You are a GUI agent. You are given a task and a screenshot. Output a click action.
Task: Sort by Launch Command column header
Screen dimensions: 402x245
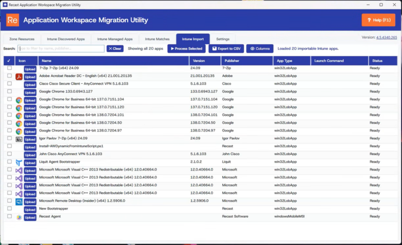(x=340, y=61)
